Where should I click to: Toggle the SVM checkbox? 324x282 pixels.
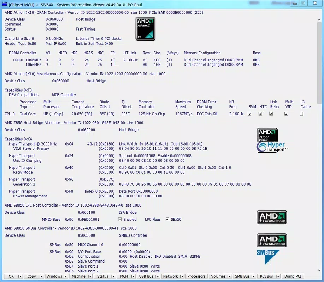(249, 114)
